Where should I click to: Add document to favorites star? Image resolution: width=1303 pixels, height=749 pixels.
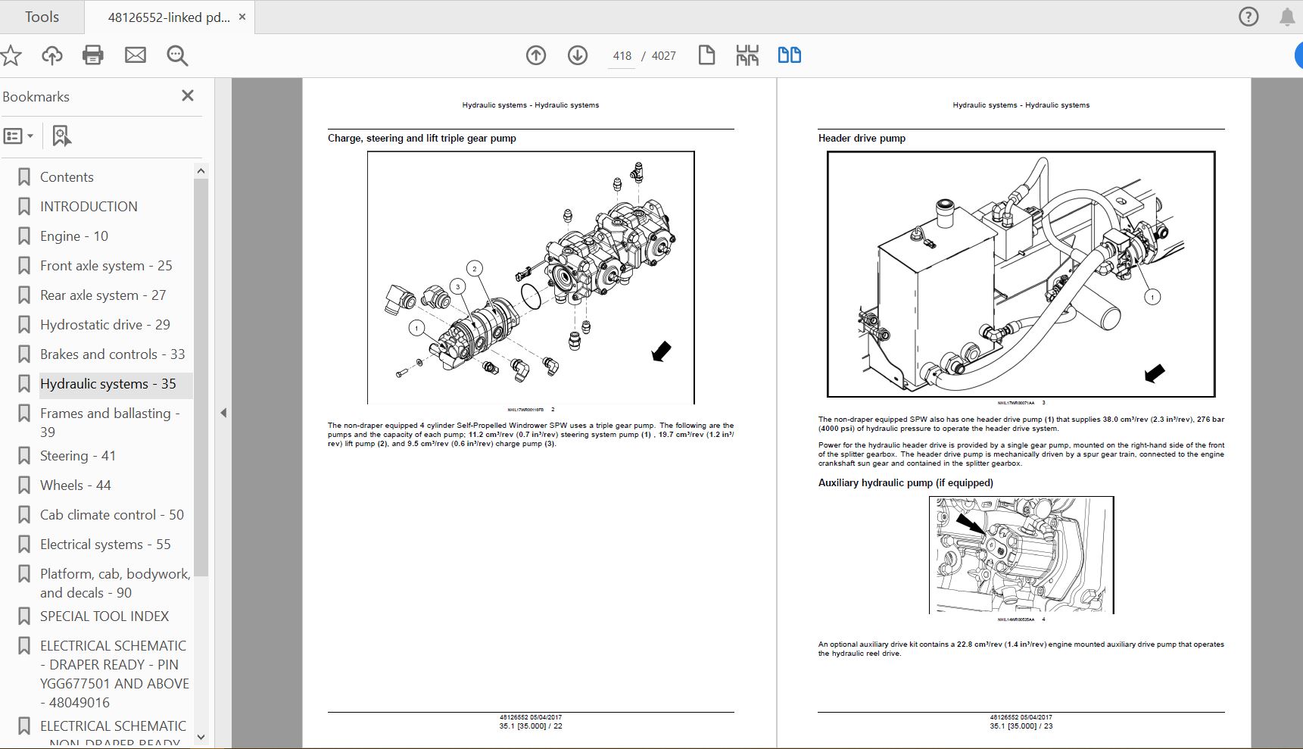click(11, 55)
